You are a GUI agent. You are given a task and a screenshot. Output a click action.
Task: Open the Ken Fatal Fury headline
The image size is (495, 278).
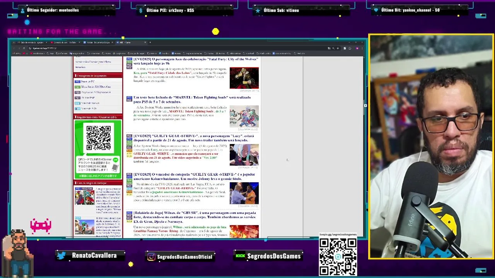pos(196,61)
